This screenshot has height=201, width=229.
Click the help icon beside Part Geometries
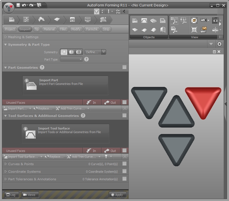point(42,67)
